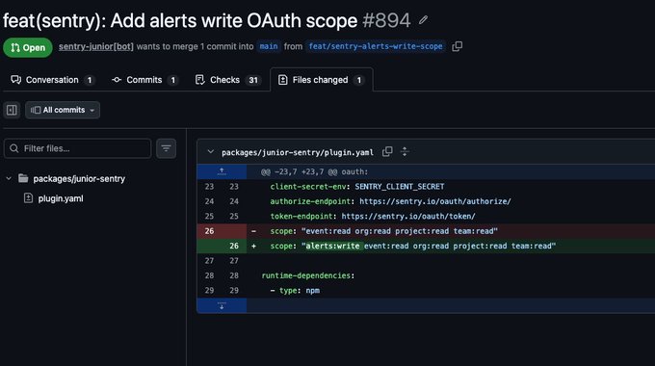Click old line number 23 in the diff gutter
This screenshot has width=655, height=366.
click(x=209, y=187)
